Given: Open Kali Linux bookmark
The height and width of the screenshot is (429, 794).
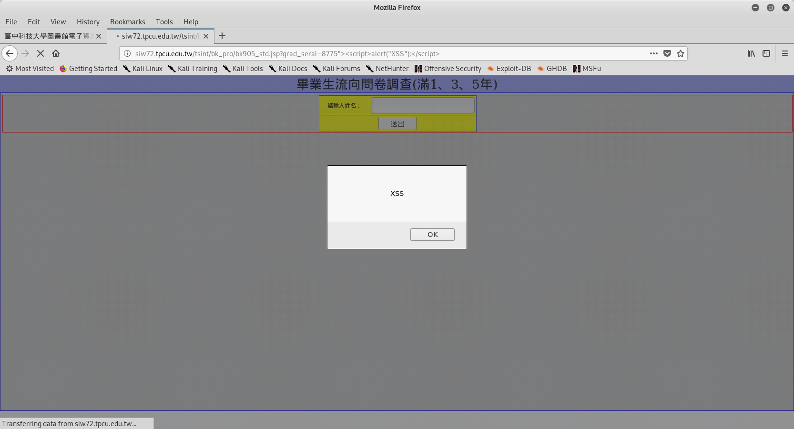Looking at the screenshot, I should pos(143,69).
